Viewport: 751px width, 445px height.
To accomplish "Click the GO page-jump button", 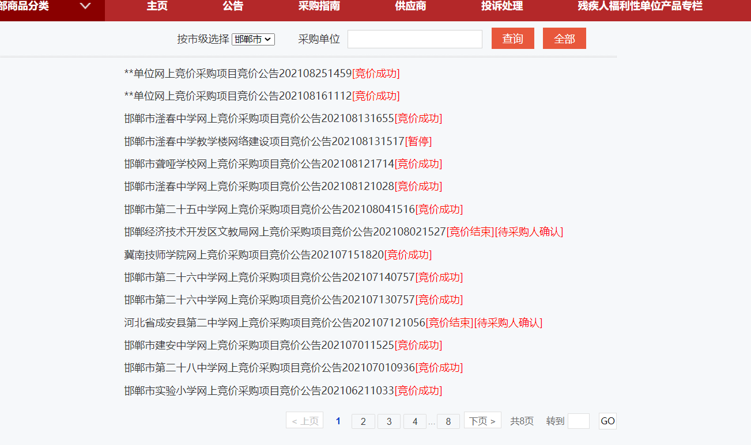I will pos(607,421).
